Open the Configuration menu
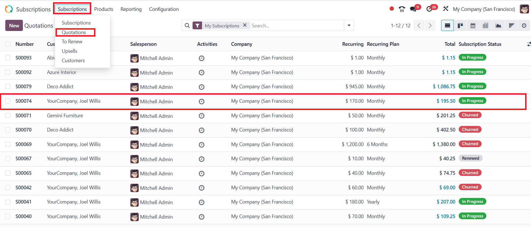 [164, 9]
